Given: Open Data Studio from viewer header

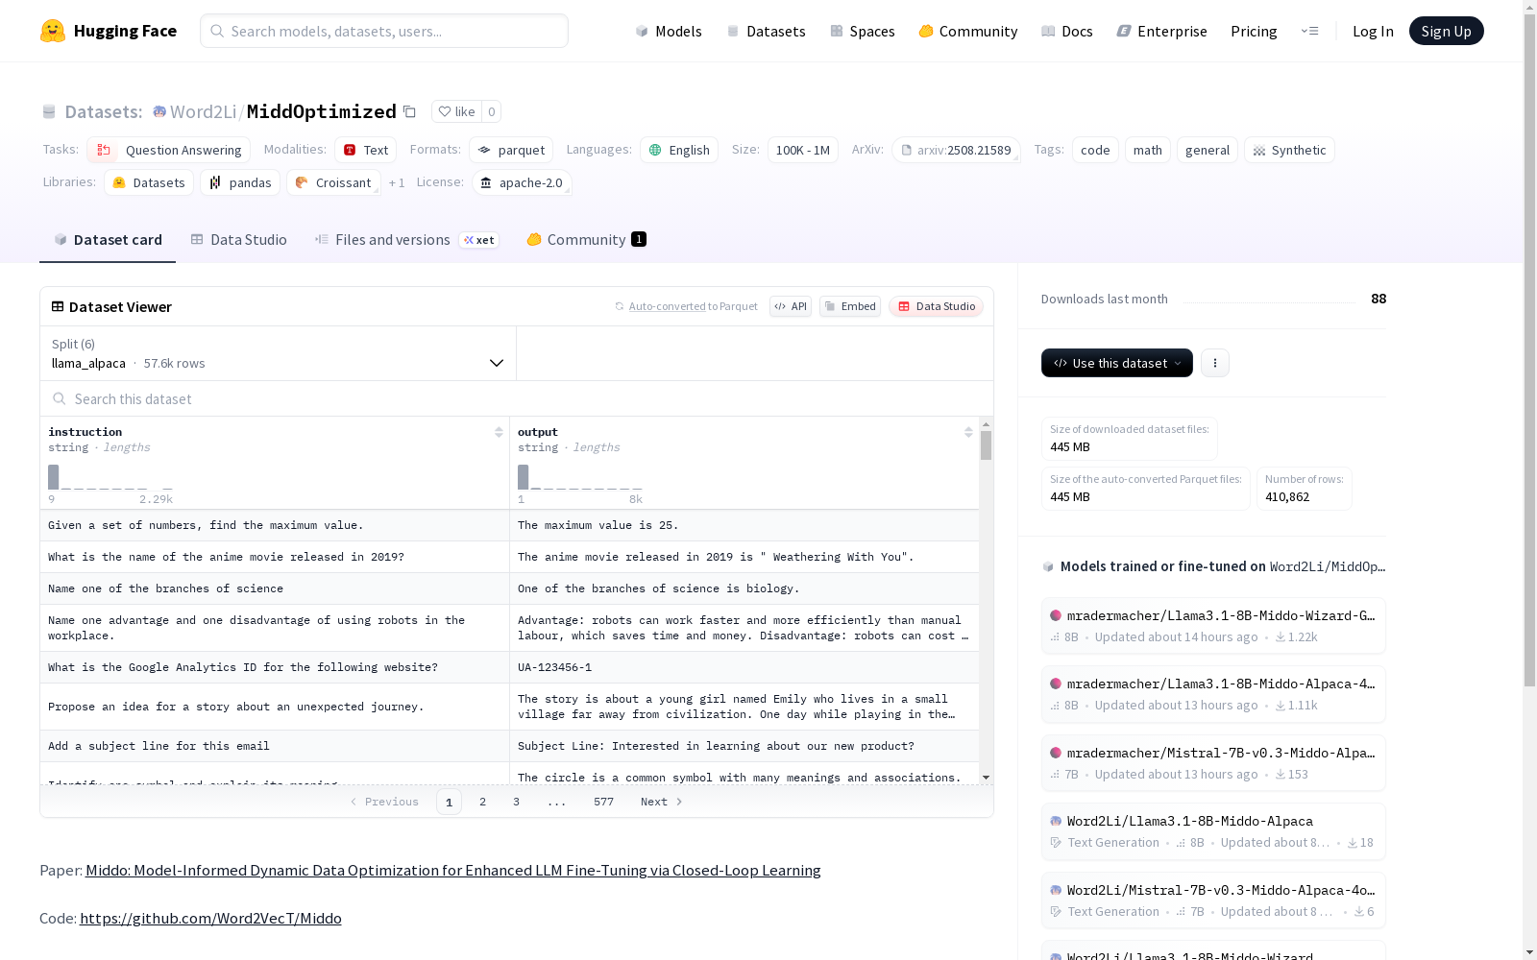Looking at the screenshot, I should [x=936, y=306].
